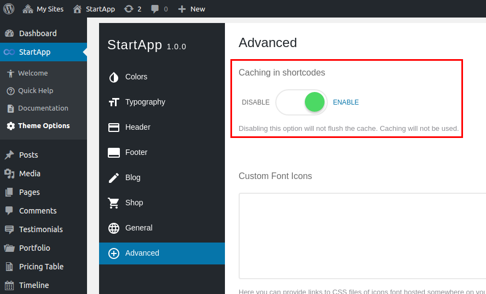This screenshot has height=294, width=486.
Task: Open the Quick Help submenu link
Action: pos(43,91)
